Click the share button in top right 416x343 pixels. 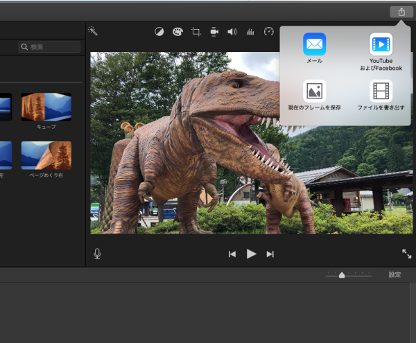(401, 12)
